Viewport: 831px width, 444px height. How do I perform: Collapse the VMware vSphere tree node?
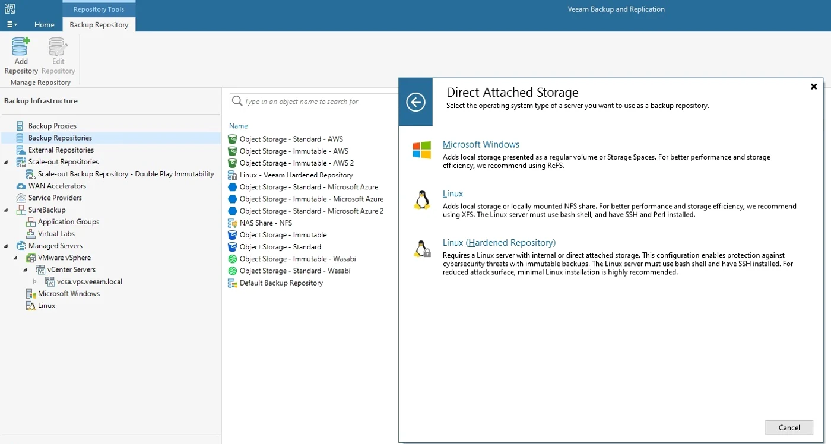[x=16, y=258]
